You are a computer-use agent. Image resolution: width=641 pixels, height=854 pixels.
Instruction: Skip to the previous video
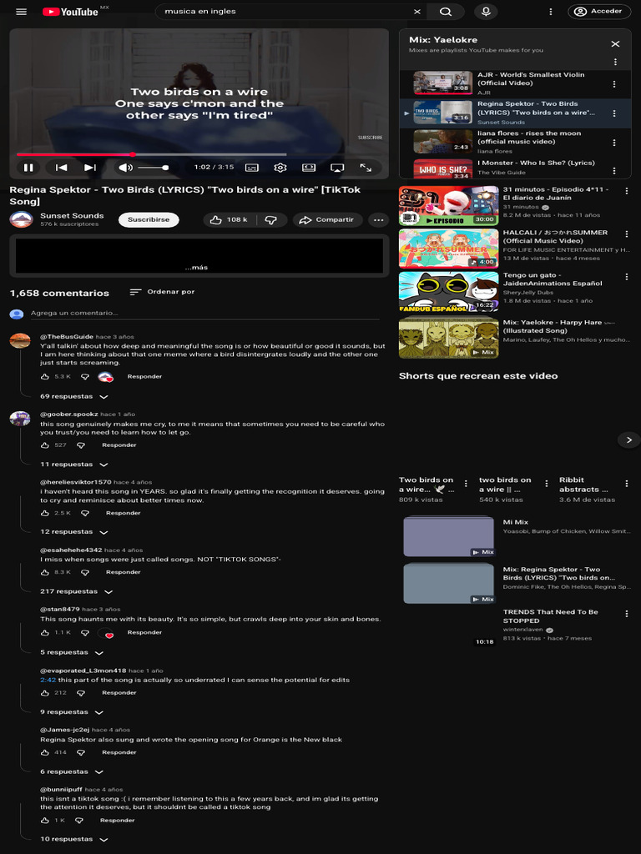click(62, 168)
